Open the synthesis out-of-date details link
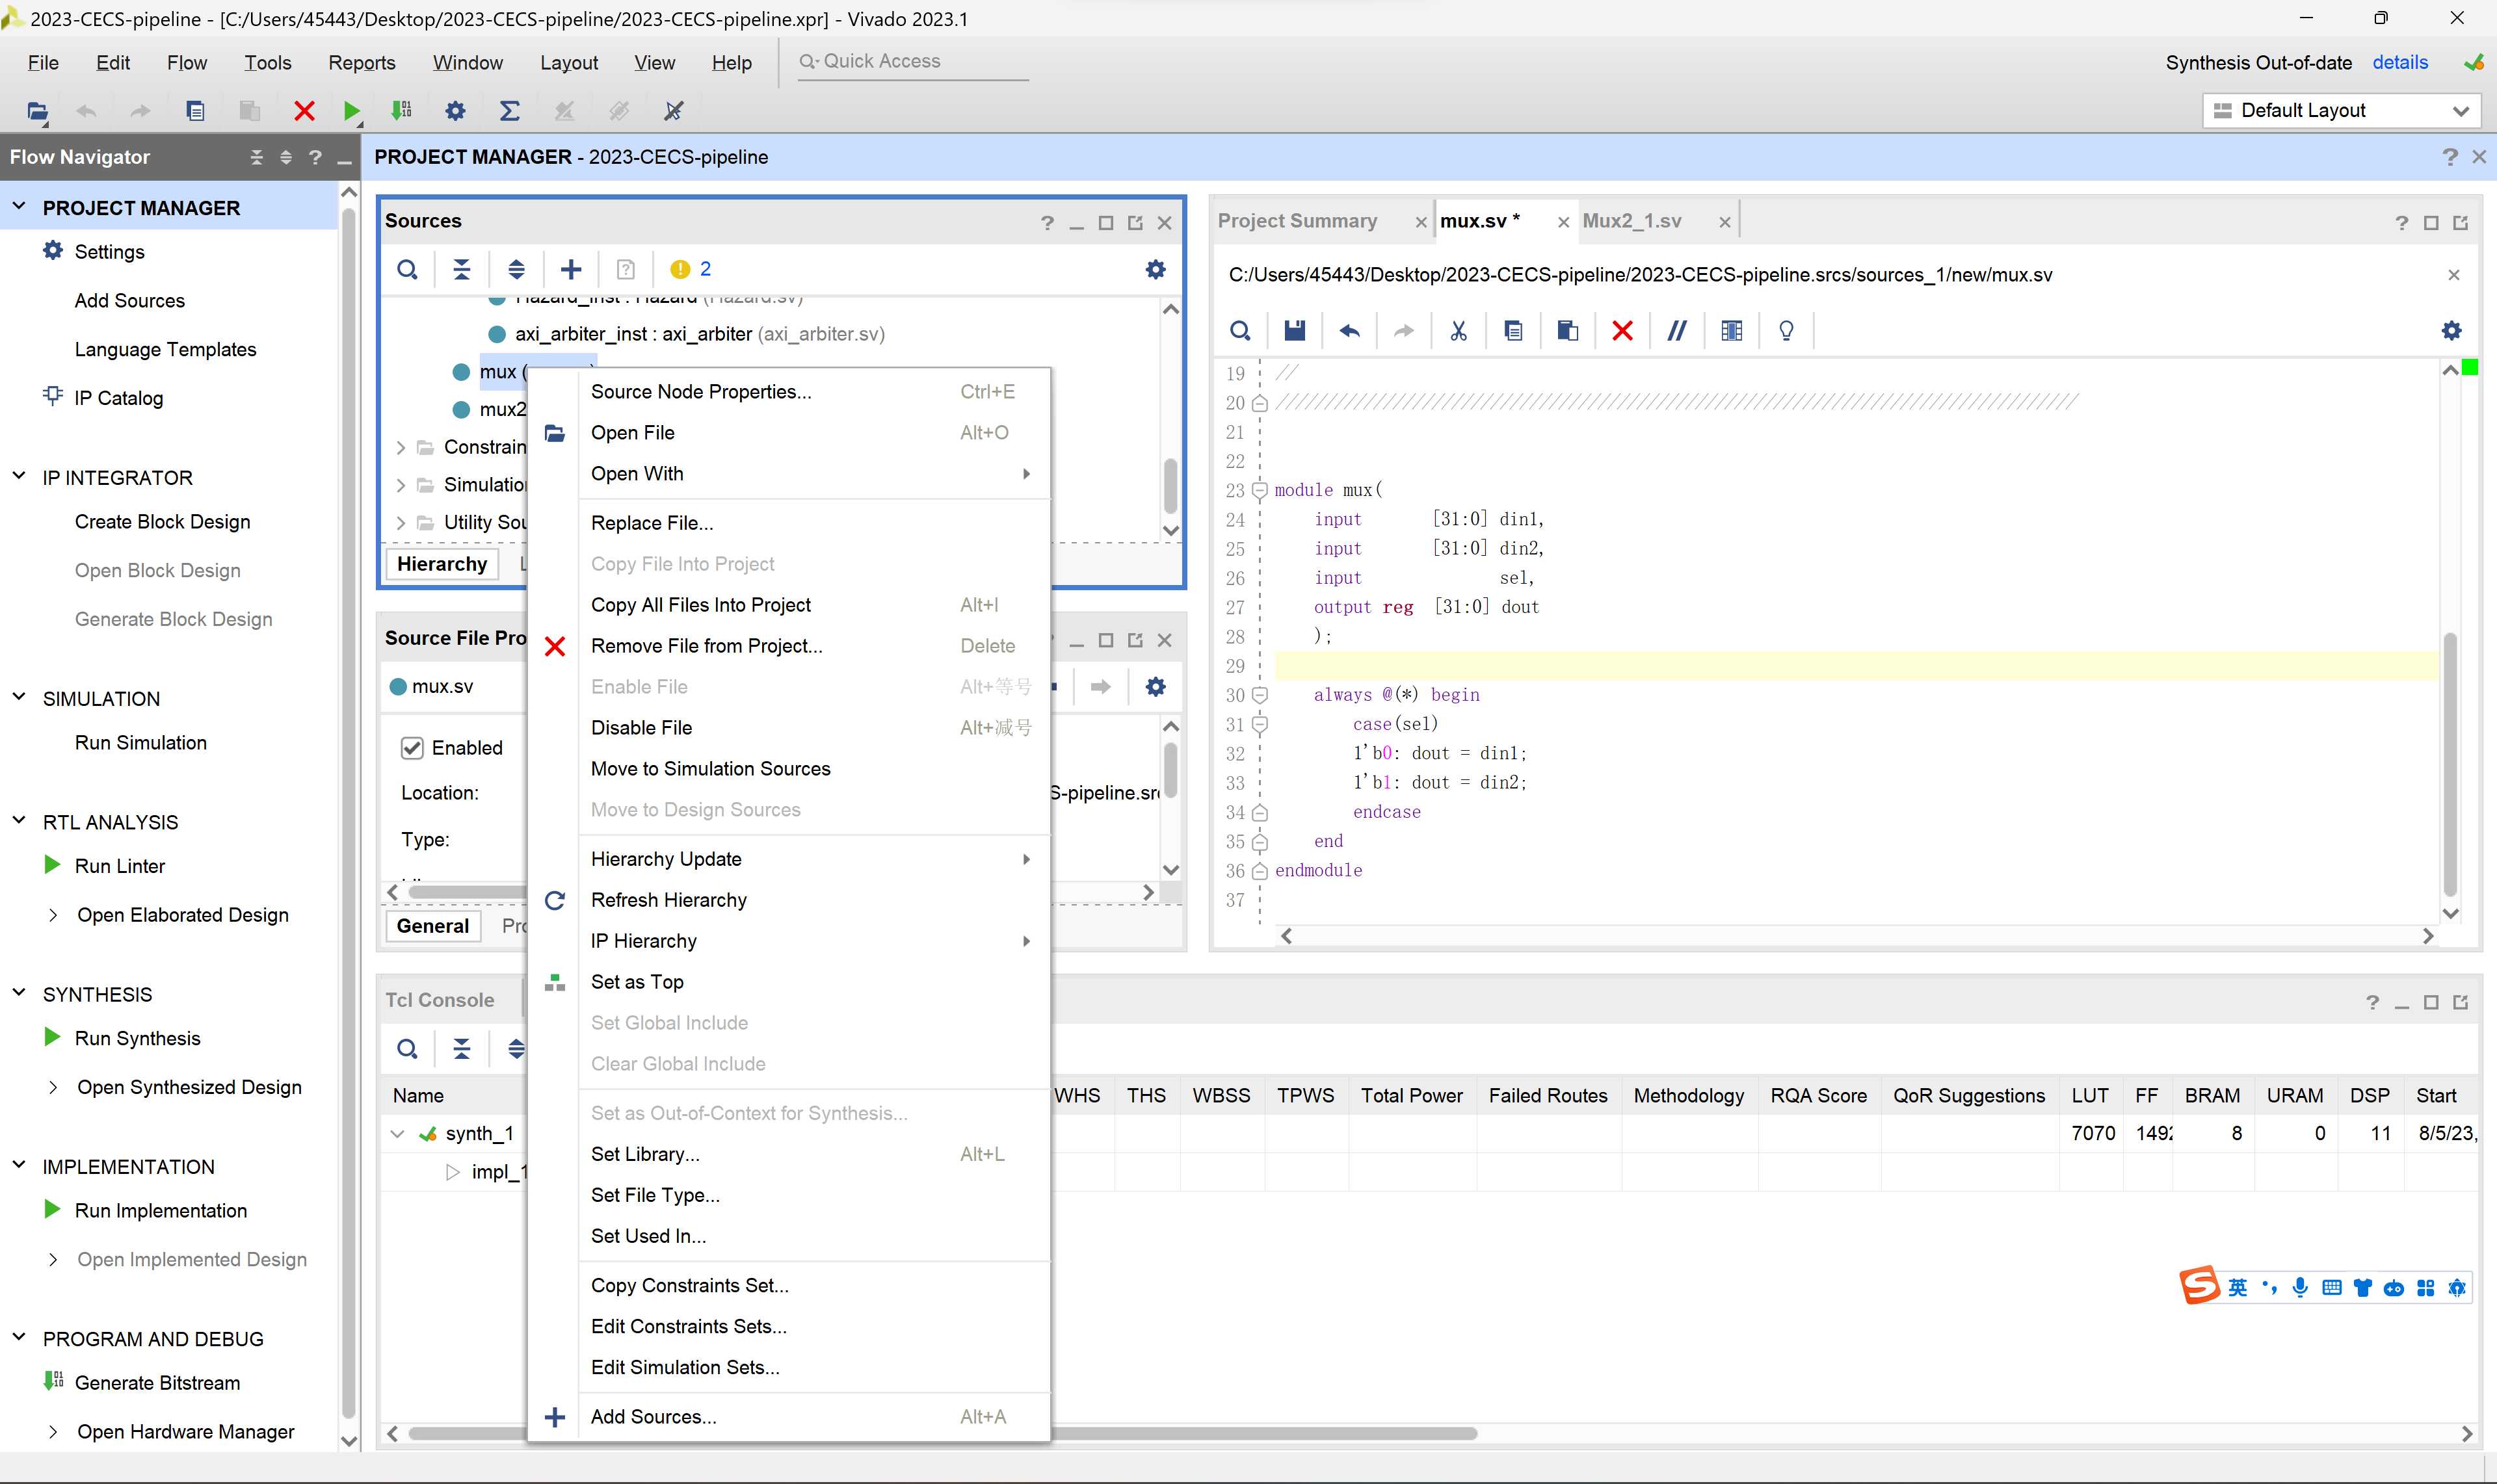Image resolution: width=2497 pixels, height=1484 pixels. pyautogui.click(x=2399, y=62)
